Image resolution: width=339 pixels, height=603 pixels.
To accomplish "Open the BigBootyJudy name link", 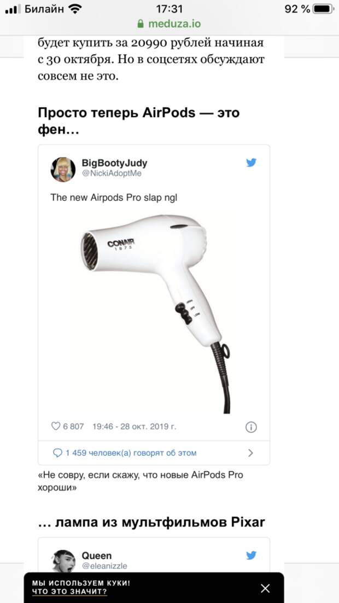I will [x=114, y=163].
